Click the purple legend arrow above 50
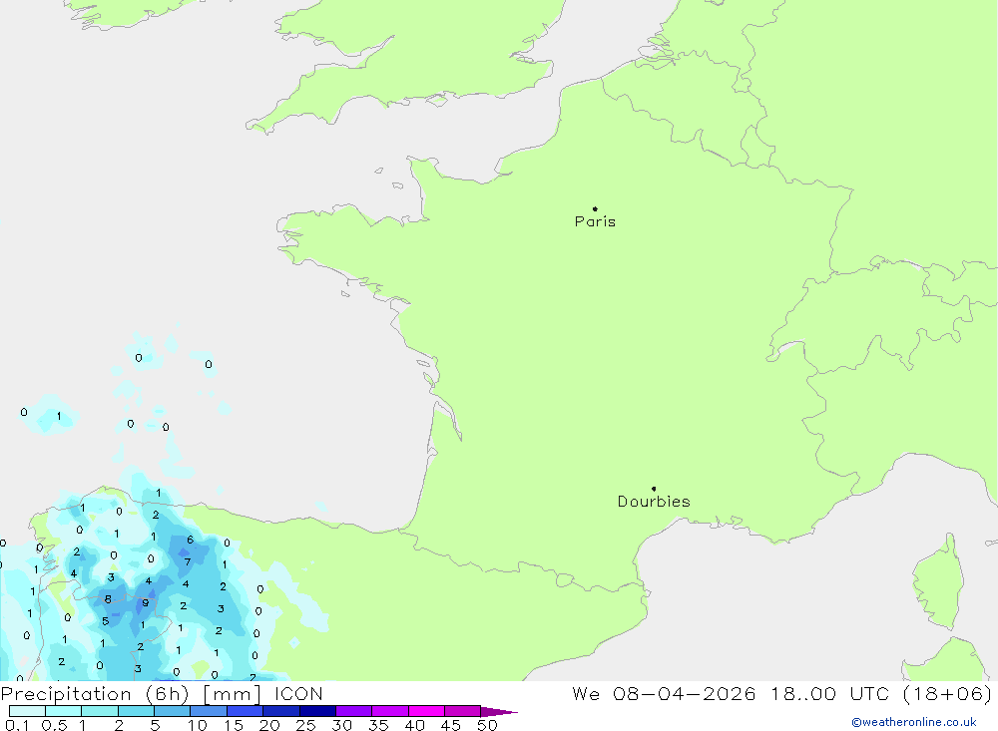This screenshot has width=998, height=731. pos(498,712)
